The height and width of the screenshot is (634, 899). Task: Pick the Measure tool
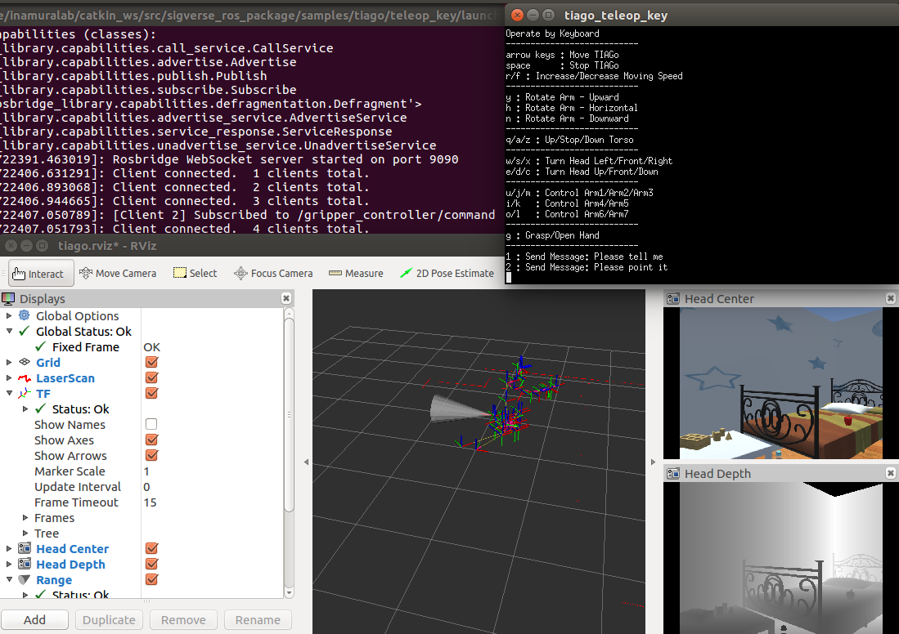(x=356, y=274)
